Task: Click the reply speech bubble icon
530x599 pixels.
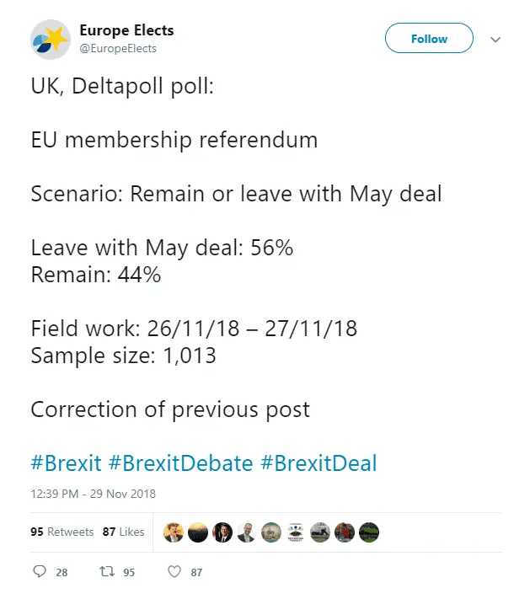Action: click(x=40, y=572)
